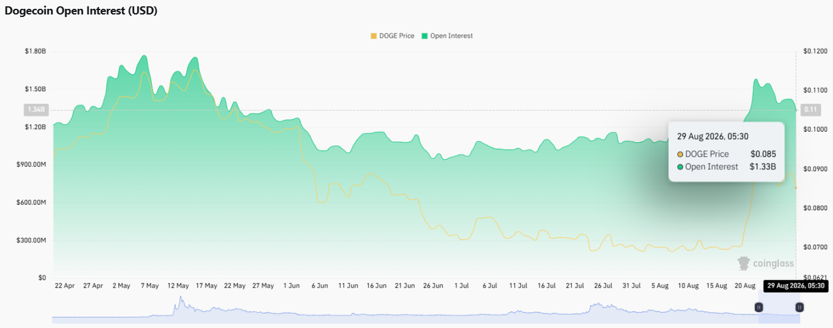Click the Dogecoin Open Interest (USD) title
The width and height of the screenshot is (833, 328).
tap(81, 11)
